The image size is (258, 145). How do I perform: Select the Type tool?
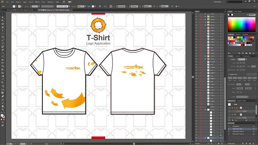[x=2, y=30]
